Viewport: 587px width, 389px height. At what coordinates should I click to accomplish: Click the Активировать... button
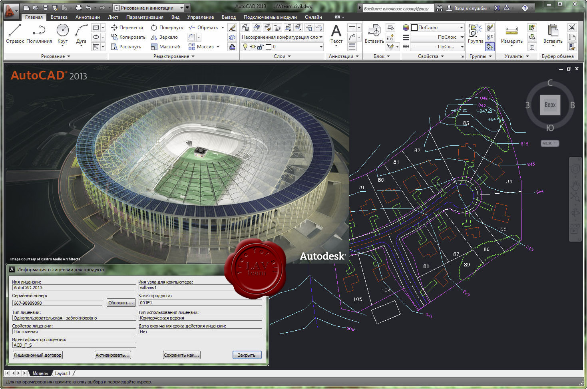pyautogui.click(x=113, y=355)
